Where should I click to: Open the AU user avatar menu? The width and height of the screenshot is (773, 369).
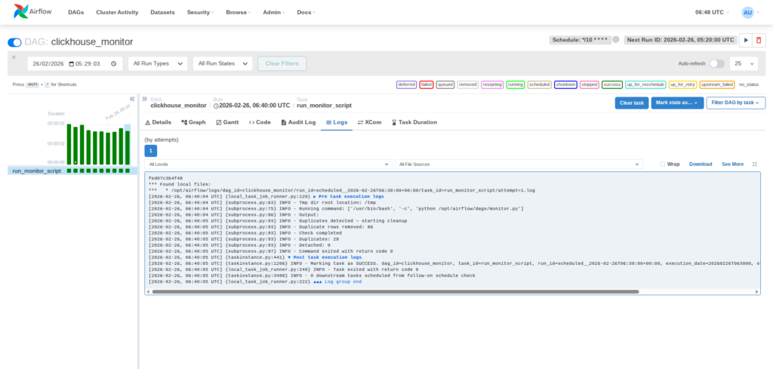tap(747, 13)
